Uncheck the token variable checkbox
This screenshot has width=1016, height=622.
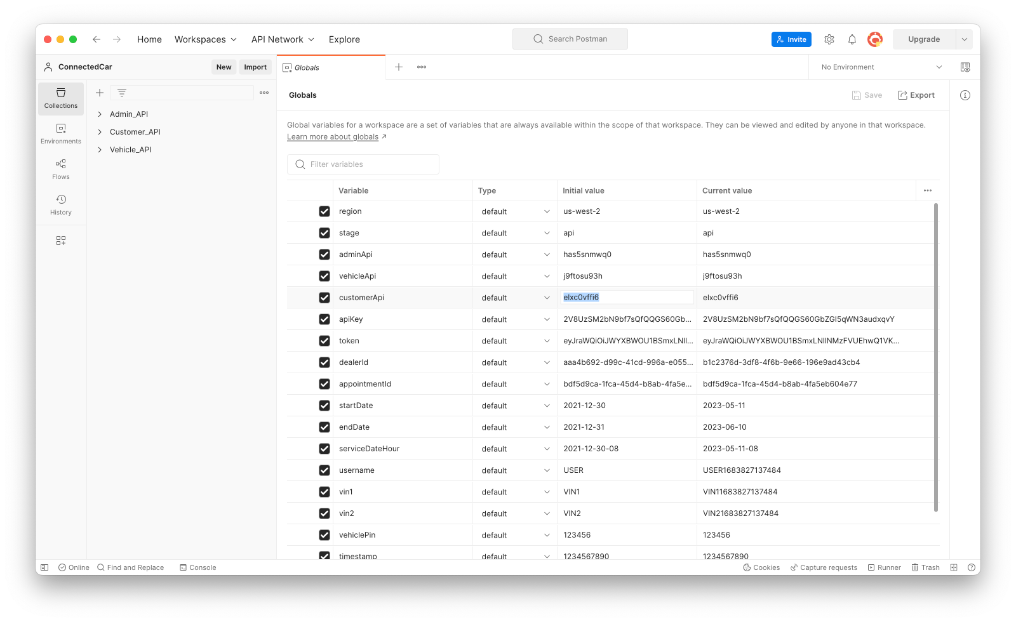point(324,341)
